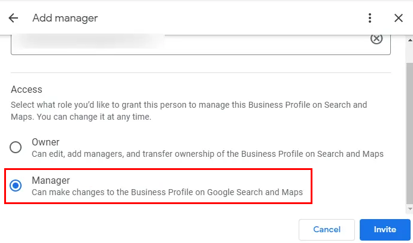Click the Manager role description text
This screenshot has width=413, height=243.
[x=167, y=192]
